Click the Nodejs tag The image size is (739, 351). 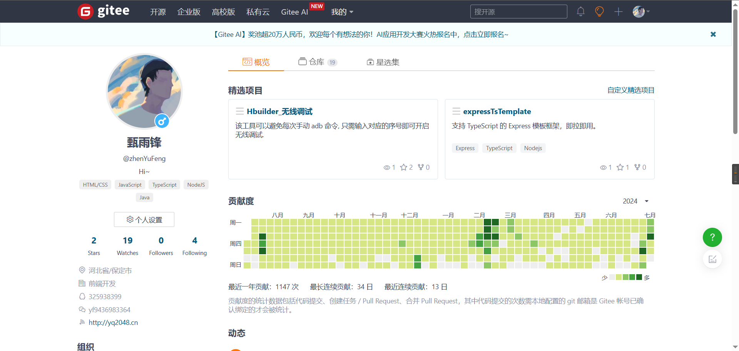point(533,148)
